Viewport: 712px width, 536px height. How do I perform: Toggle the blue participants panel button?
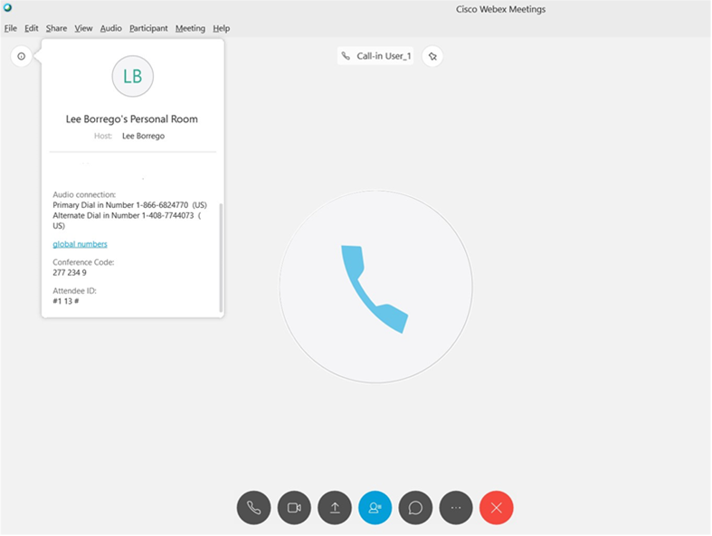click(375, 507)
